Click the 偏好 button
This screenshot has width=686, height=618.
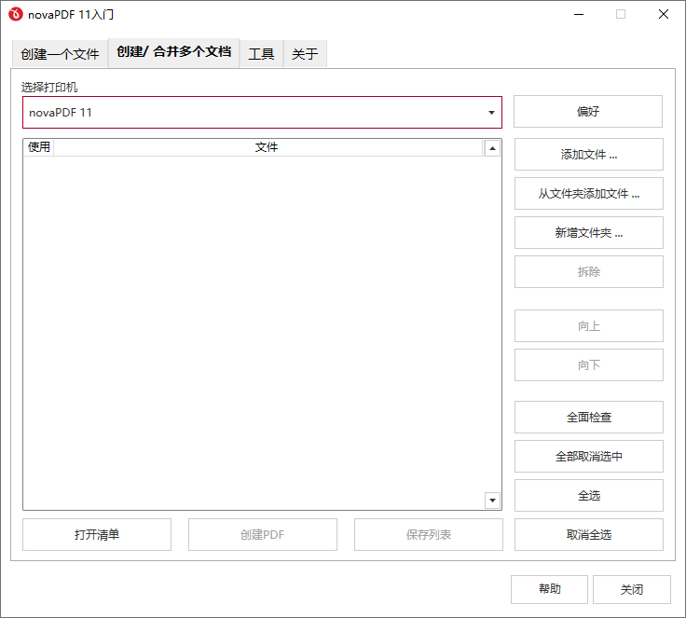(588, 112)
